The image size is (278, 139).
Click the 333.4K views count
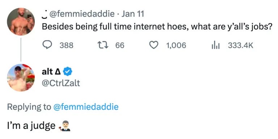coord(241,45)
